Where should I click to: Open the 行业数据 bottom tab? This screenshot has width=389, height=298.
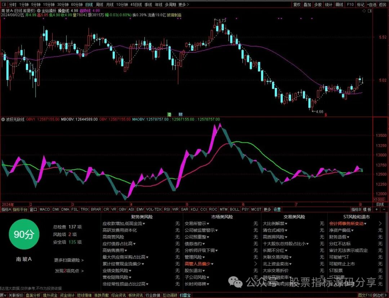tap(153, 295)
